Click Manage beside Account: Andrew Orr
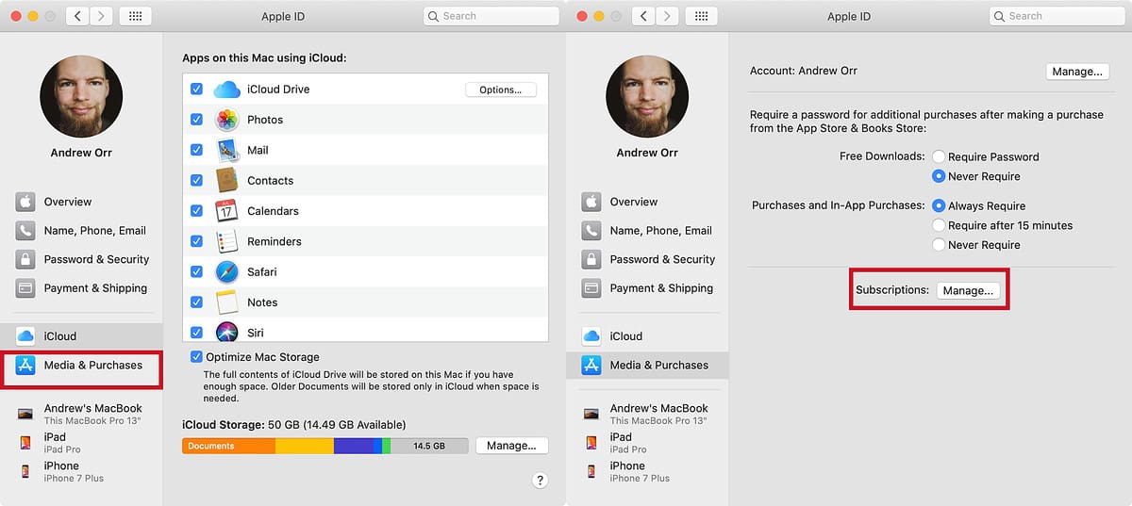 click(1076, 72)
